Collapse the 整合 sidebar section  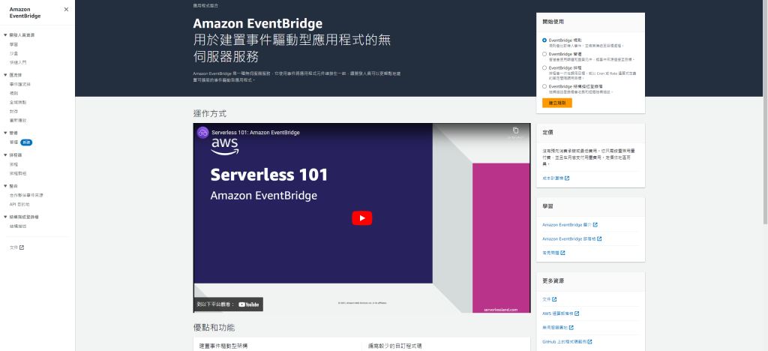(x=5, y=186)
